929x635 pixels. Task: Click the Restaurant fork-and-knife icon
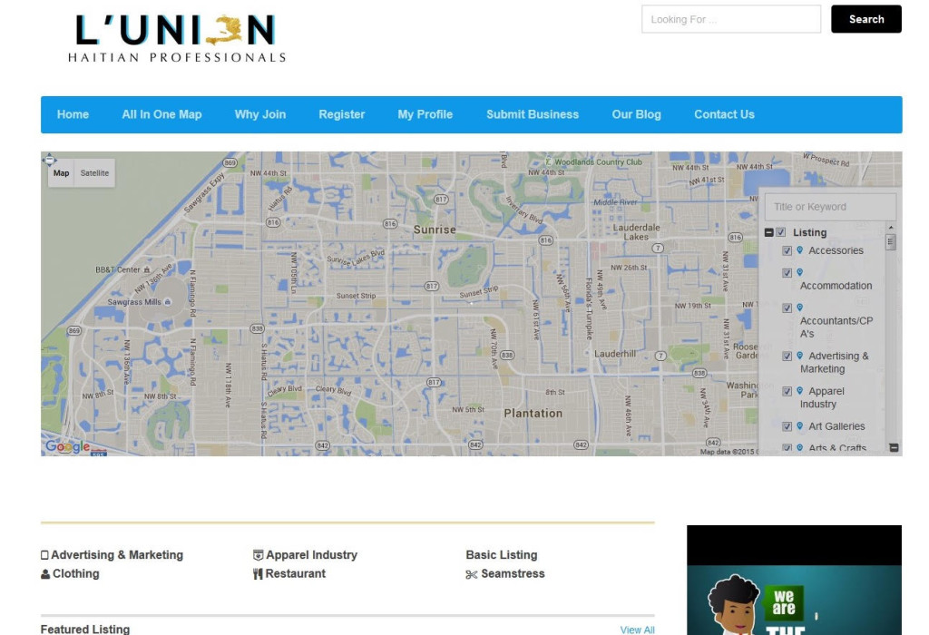[258, 574]
